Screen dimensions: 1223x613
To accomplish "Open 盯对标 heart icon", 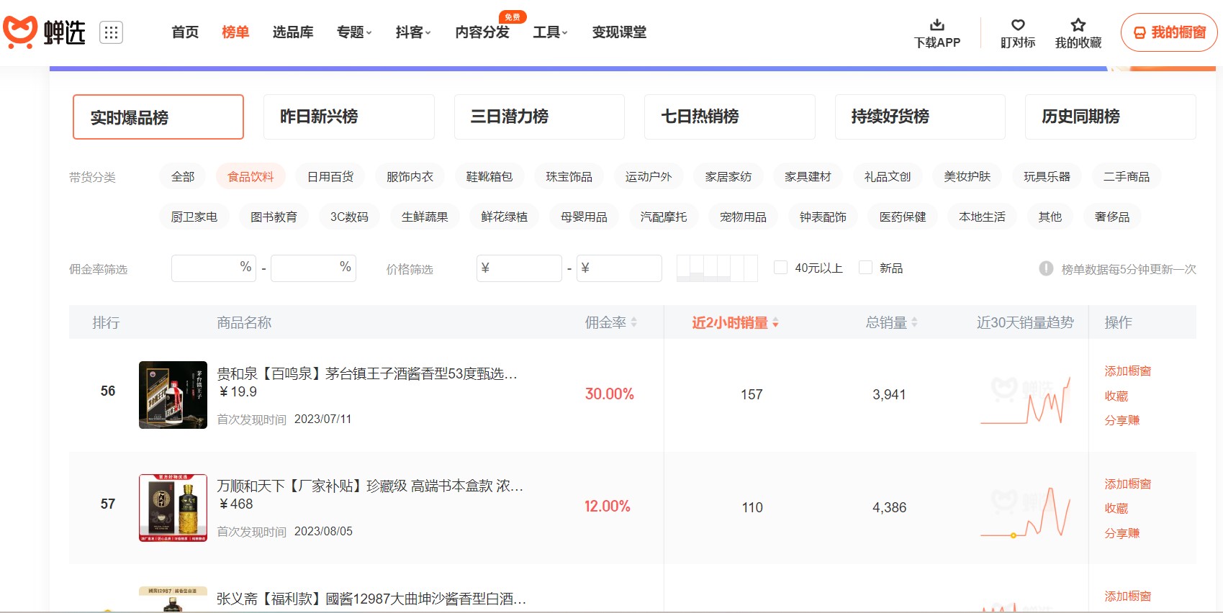I will 1018,24.
